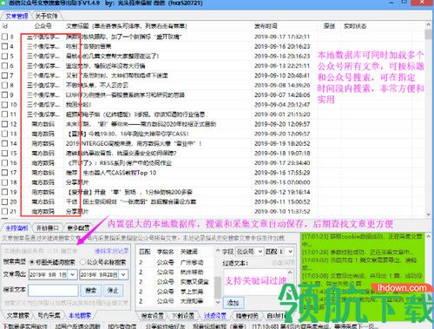Select timestamp 2019-09-16 17:55:29
The width and height of the screenshot is (434, 329).
coord(282,173)
